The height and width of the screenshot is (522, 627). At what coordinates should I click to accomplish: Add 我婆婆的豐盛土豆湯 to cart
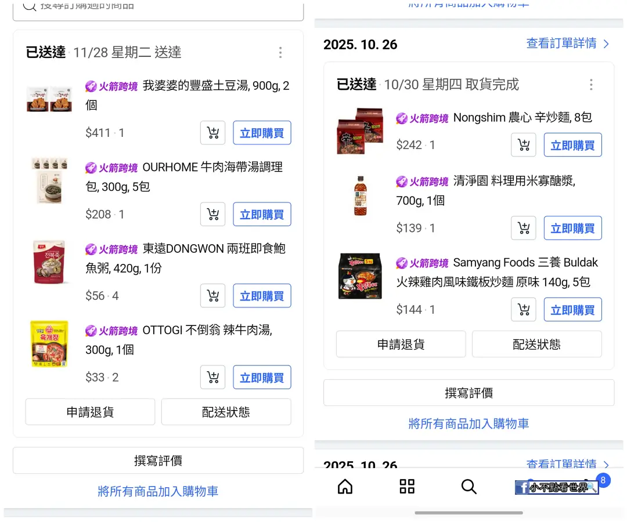pyautogui.click(x=212, y=133)
